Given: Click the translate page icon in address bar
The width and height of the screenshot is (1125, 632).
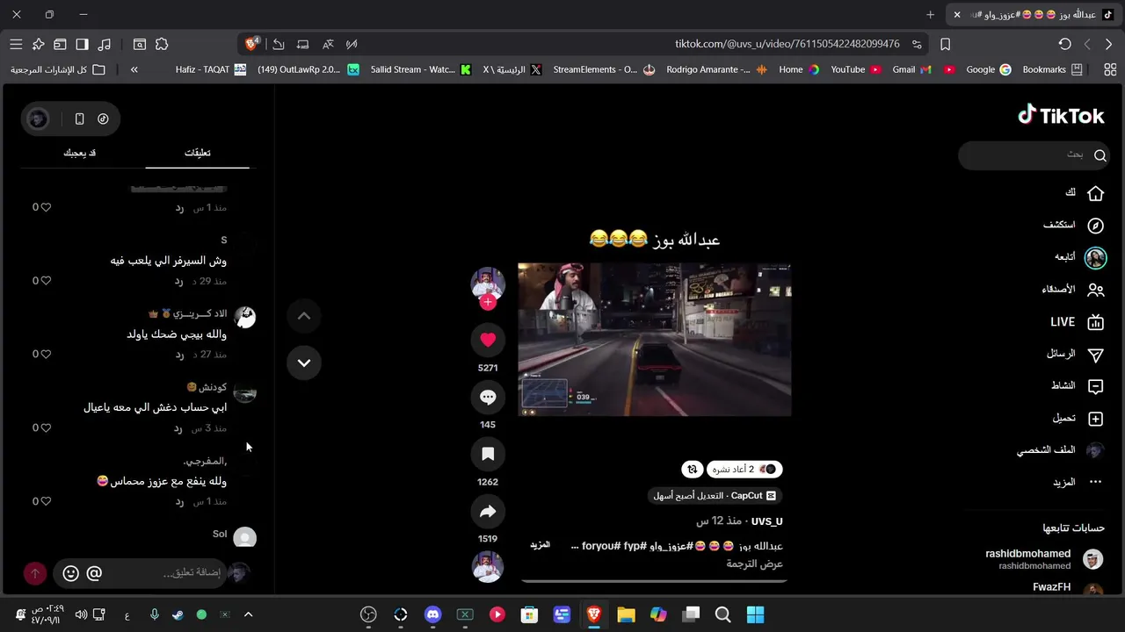Looking at the screenshot, I should 328,44.
